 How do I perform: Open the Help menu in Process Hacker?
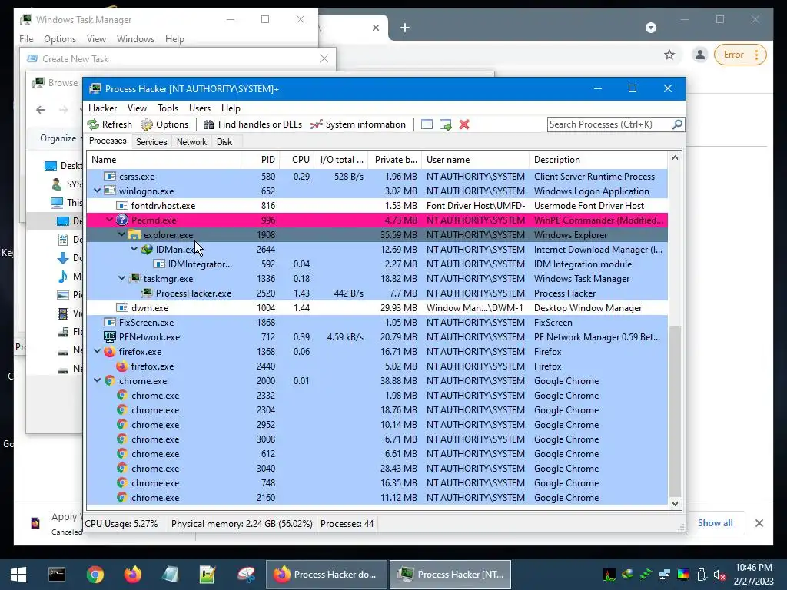tap(231, 108)
